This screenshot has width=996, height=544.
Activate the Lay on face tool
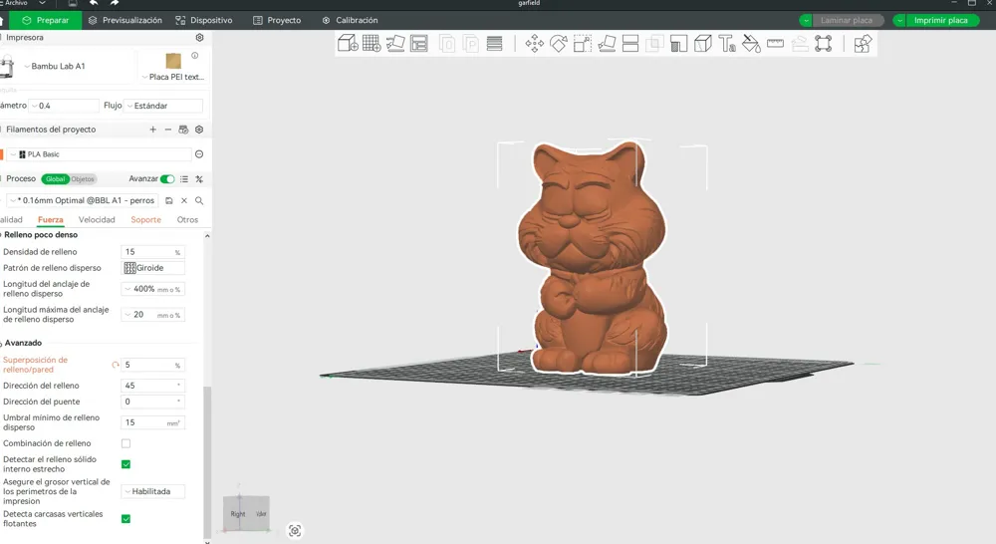click(607, 44)
